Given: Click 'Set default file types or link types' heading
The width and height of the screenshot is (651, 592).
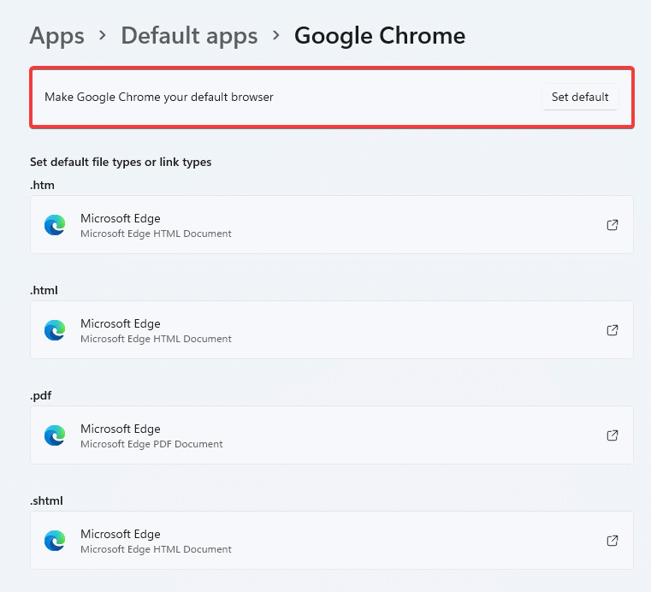Looking at the screenshot, I should click(121, 162).
